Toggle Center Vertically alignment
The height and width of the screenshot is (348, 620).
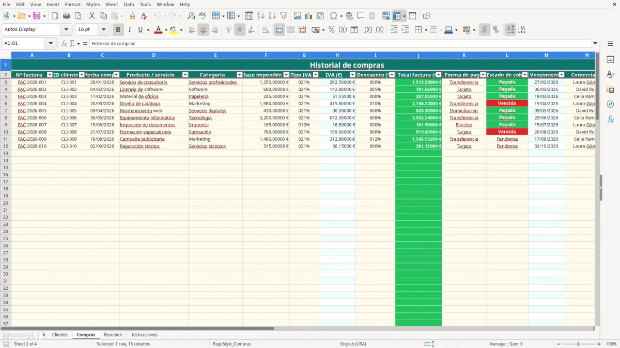240,30
